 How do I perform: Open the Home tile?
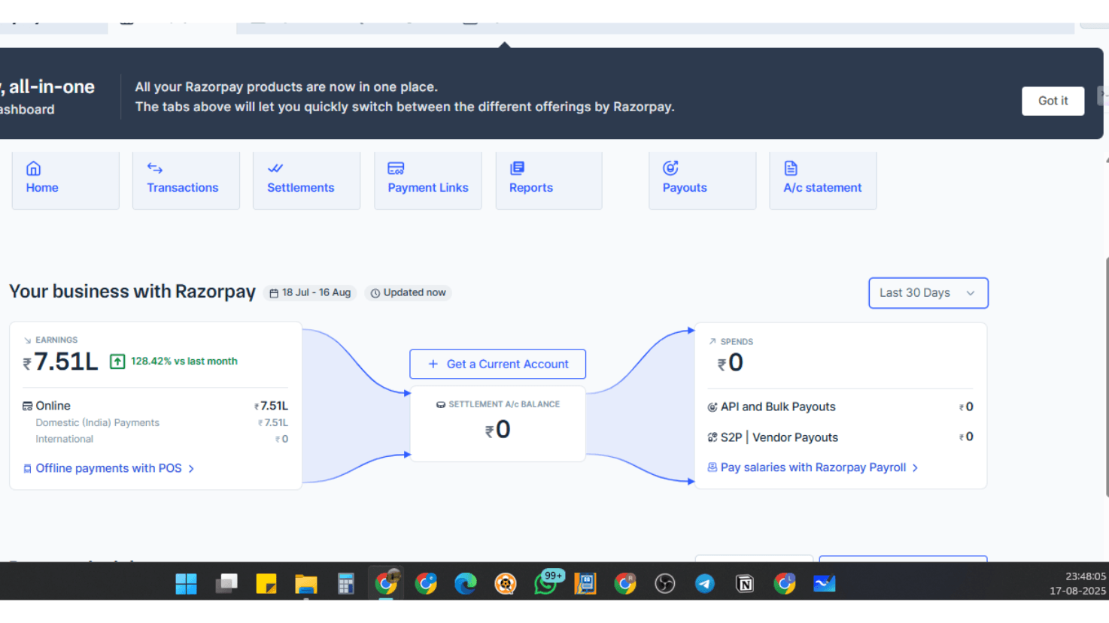click(x=65, y=180)
